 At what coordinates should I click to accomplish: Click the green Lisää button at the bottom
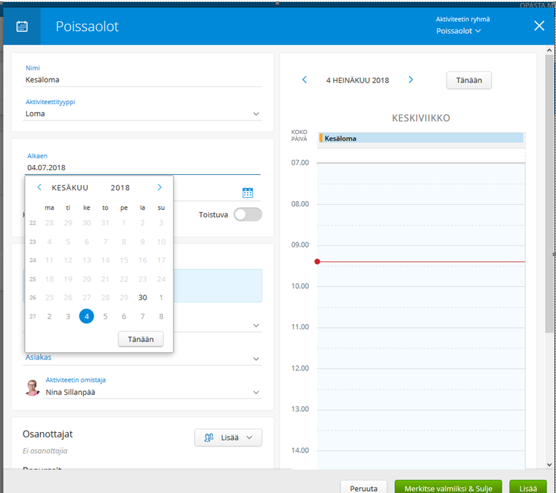[528, 488]
